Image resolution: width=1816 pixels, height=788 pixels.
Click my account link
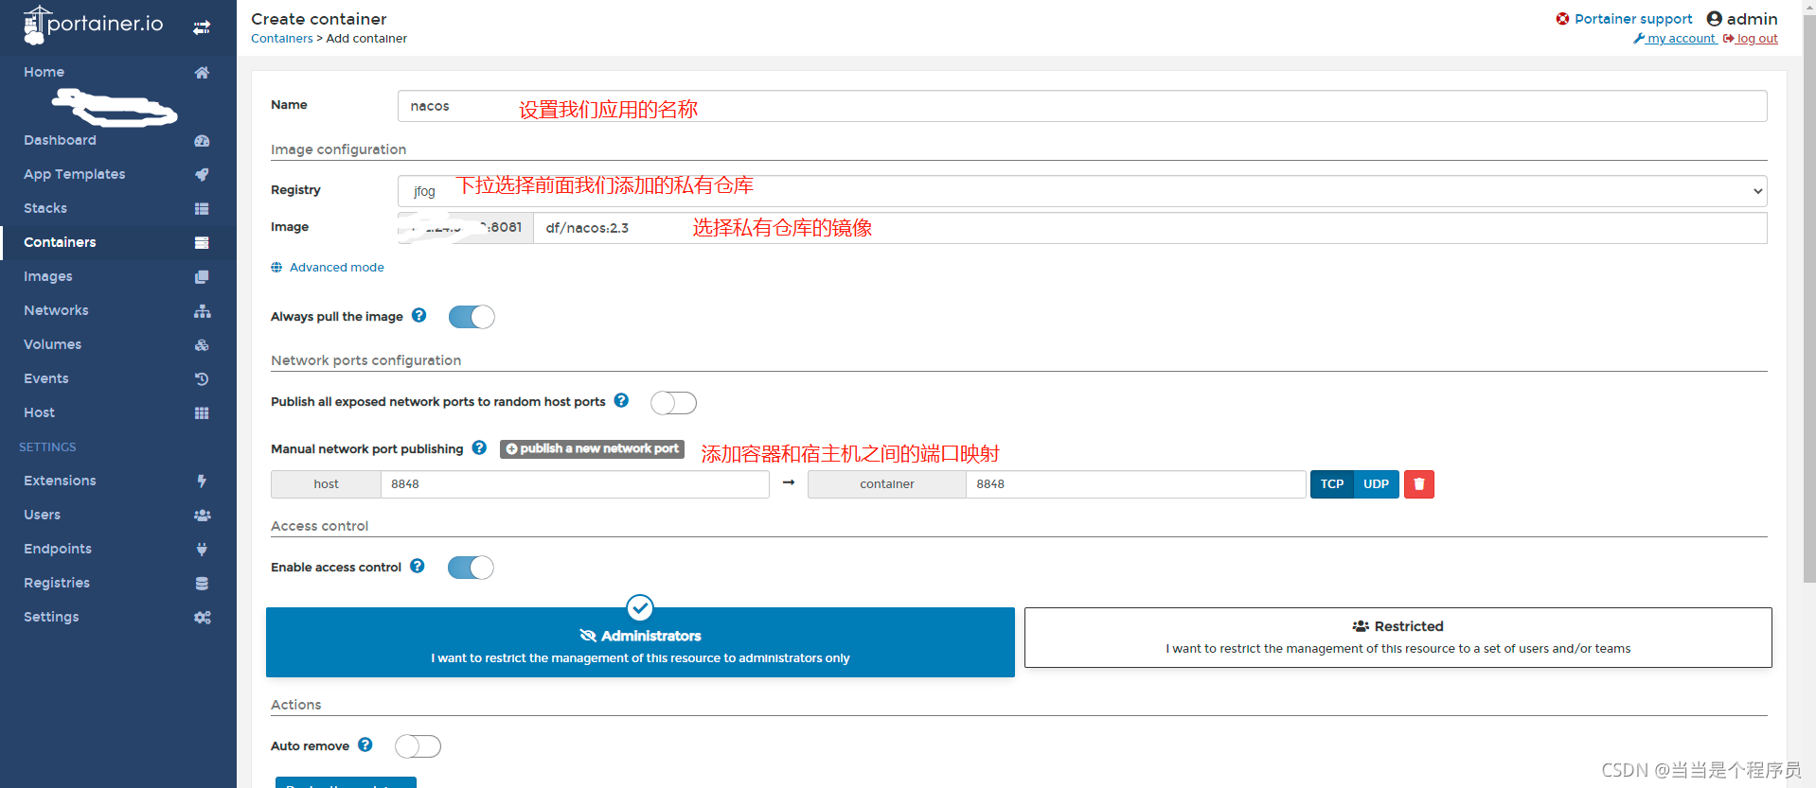1675,39
